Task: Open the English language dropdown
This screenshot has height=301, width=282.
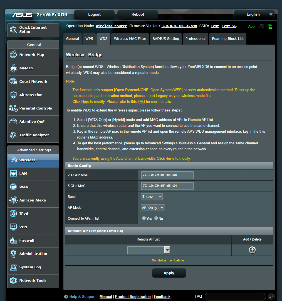Action: coord(254,14)
